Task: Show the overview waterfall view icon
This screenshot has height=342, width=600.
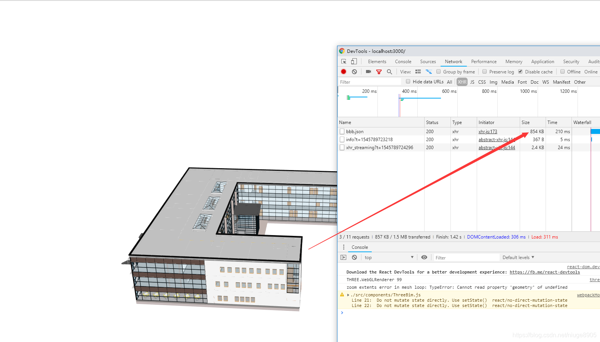Action: pos(429,72)
